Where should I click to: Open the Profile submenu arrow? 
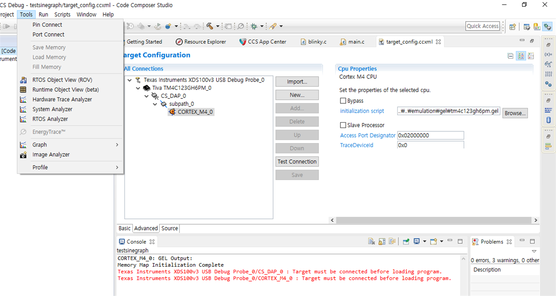(x=117, y=167)
